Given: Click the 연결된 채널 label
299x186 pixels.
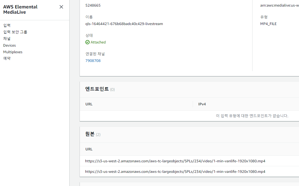Looking at the screenshot, I should (x=95, y=54).
